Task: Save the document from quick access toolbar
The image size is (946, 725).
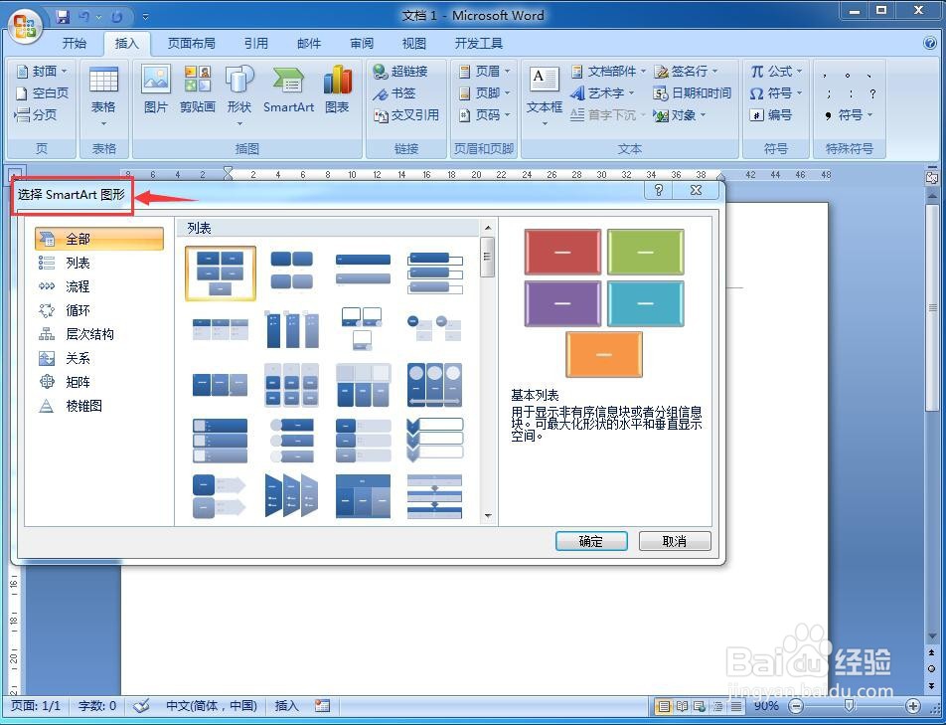Action: pos(63,16)
